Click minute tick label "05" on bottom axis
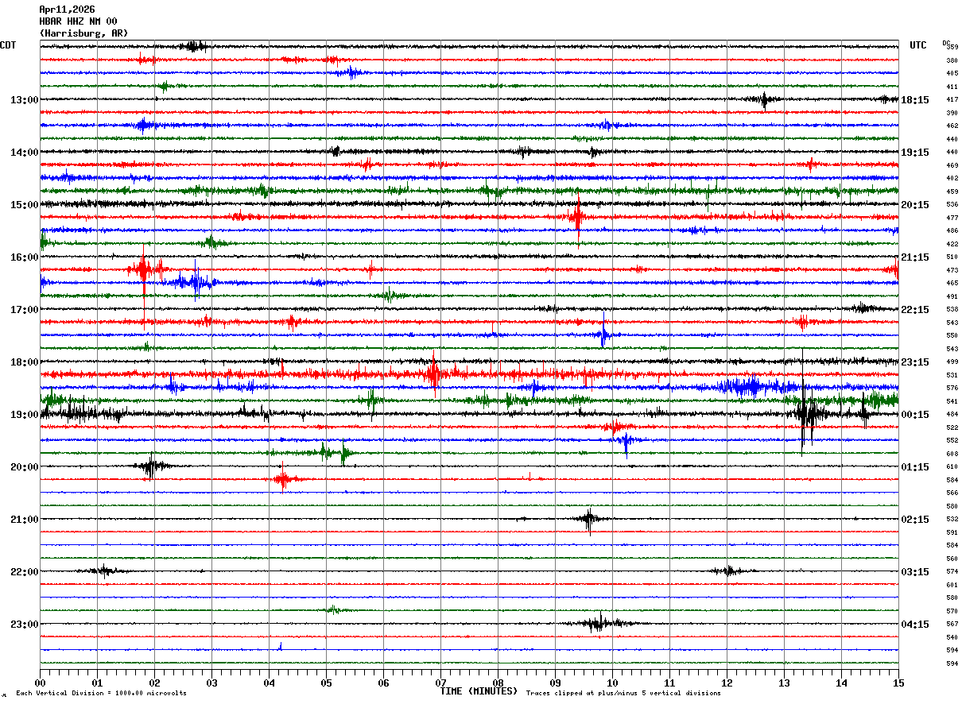This screenshot has width=962, height=704. point(326,683)
